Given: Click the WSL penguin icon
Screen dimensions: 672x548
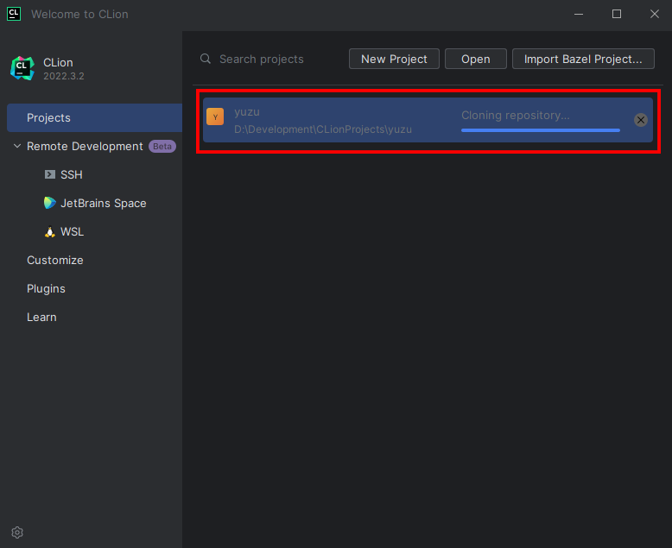Looking at the screenshot, I should [50, 232].
